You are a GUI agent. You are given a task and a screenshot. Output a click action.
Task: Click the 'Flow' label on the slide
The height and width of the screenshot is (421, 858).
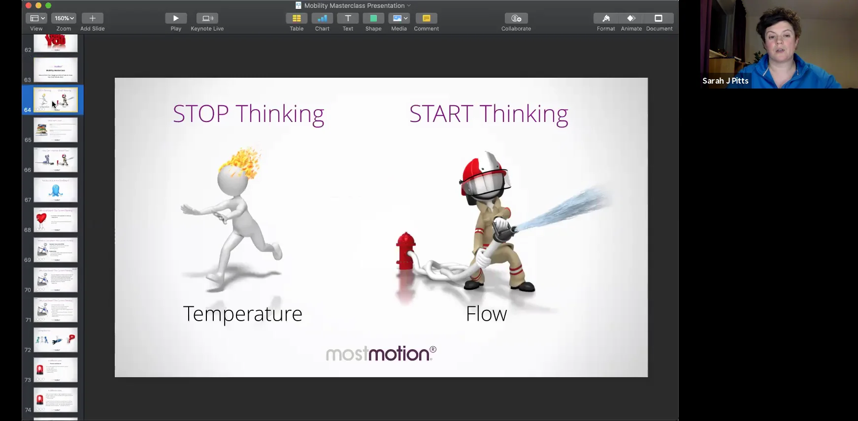486,314
